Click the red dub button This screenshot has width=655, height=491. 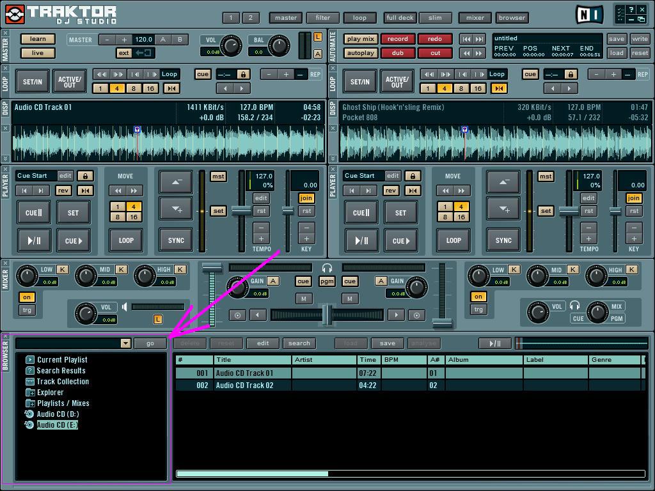(x=397, y=53)
